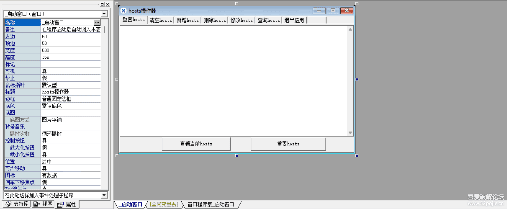Viewport: 507px width, 209px height.
Task: Toggle the 可否移动 property value
Action: tap(70, 168)
